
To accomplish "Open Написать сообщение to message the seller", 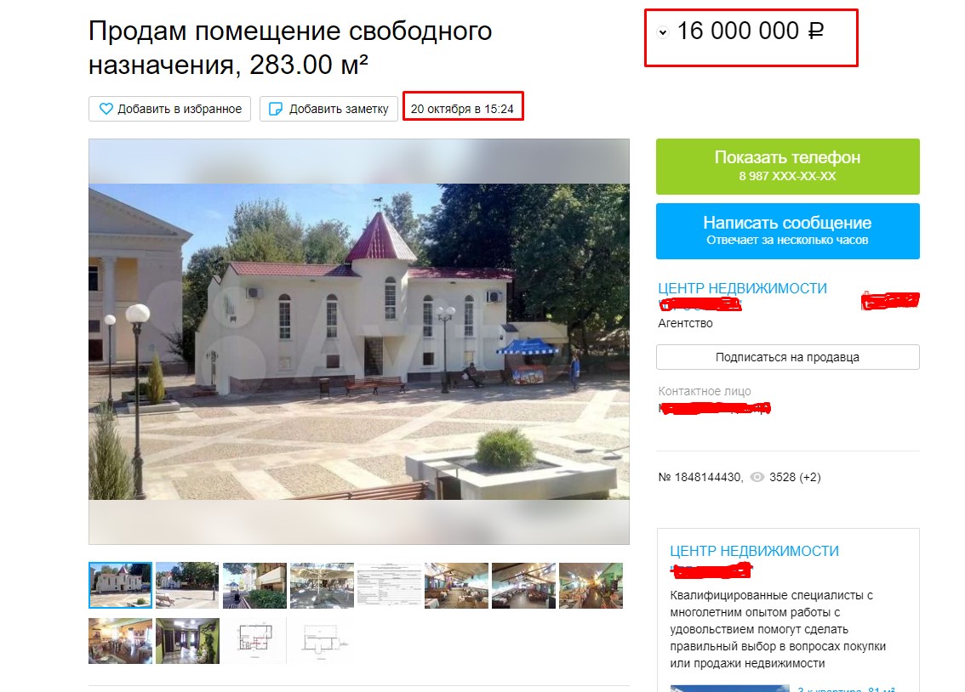I will pos(788,231).
